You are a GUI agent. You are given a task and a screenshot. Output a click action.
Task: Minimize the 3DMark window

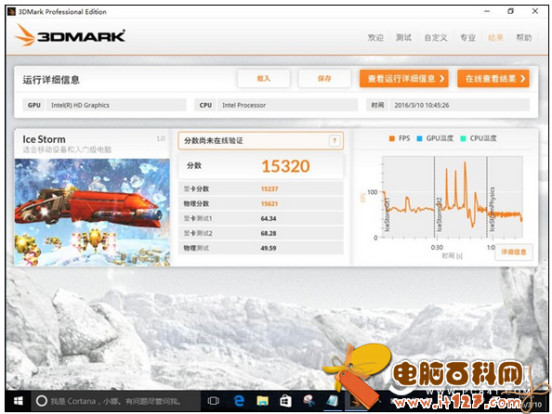(487, 11)
